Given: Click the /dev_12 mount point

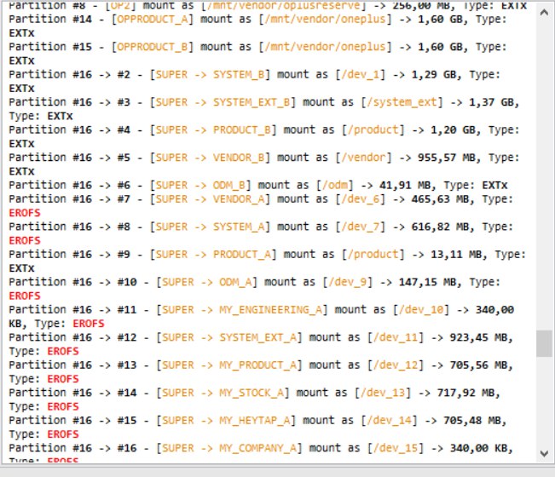Looking at the screenshot, I should (x=396, y=365).
